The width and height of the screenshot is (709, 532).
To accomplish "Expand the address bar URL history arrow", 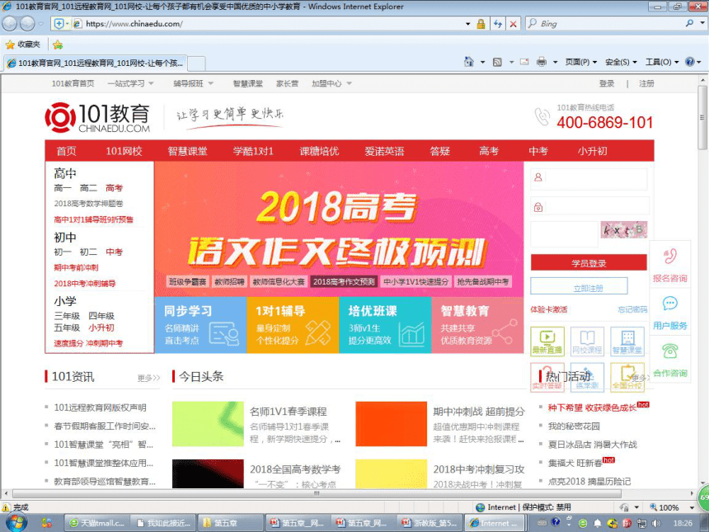I will click(x=468, y=24).
